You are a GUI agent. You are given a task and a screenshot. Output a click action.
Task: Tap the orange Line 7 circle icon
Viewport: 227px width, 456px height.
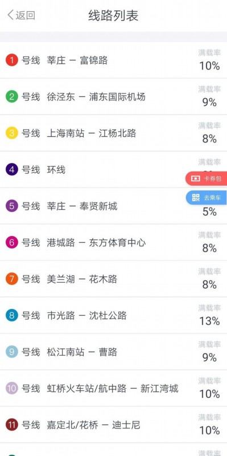tap(12, 279)
